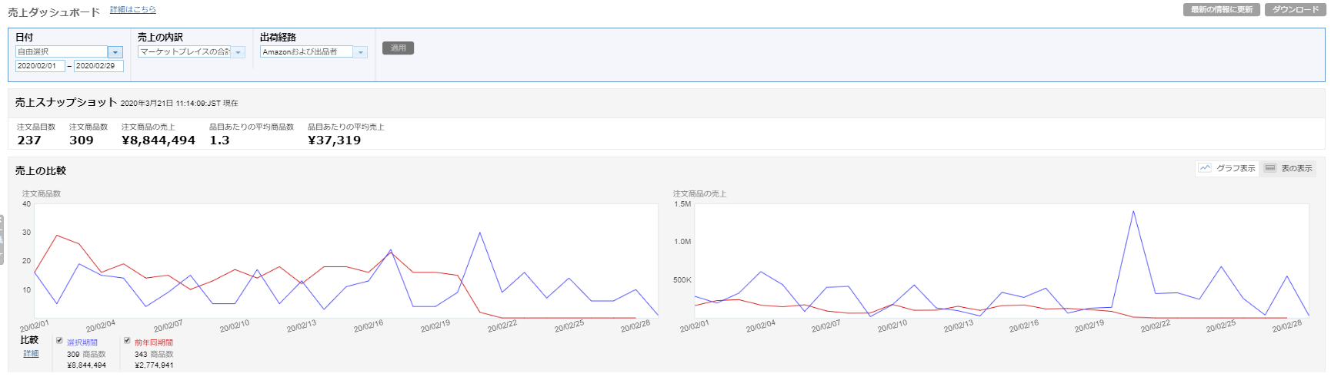Click the ダウンロード button

tap(1295, 10)
